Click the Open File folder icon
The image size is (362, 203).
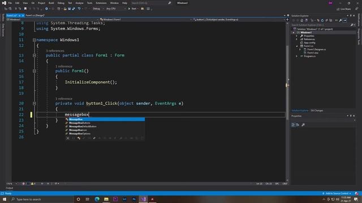tap(65, 9)
